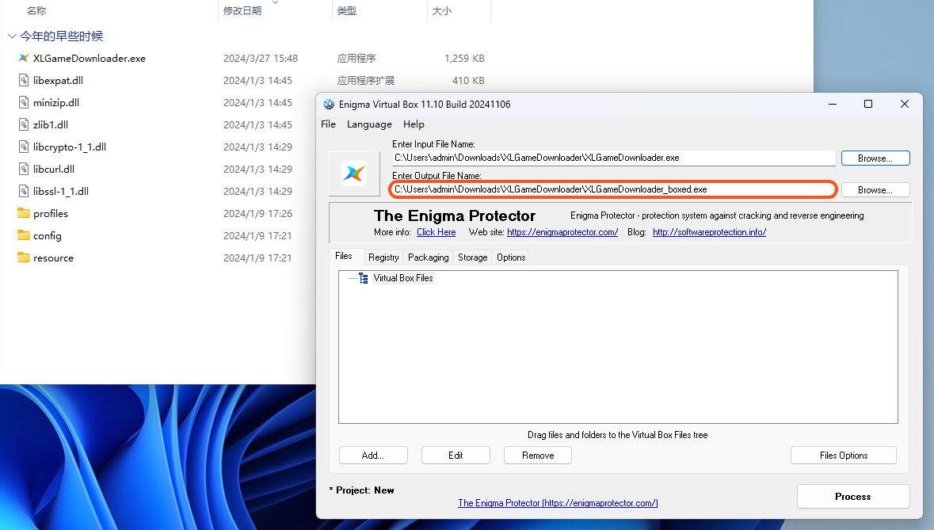Click the Enigma Virtual Box title bar icon
The image size is (934, 530).
click(329, 105)
